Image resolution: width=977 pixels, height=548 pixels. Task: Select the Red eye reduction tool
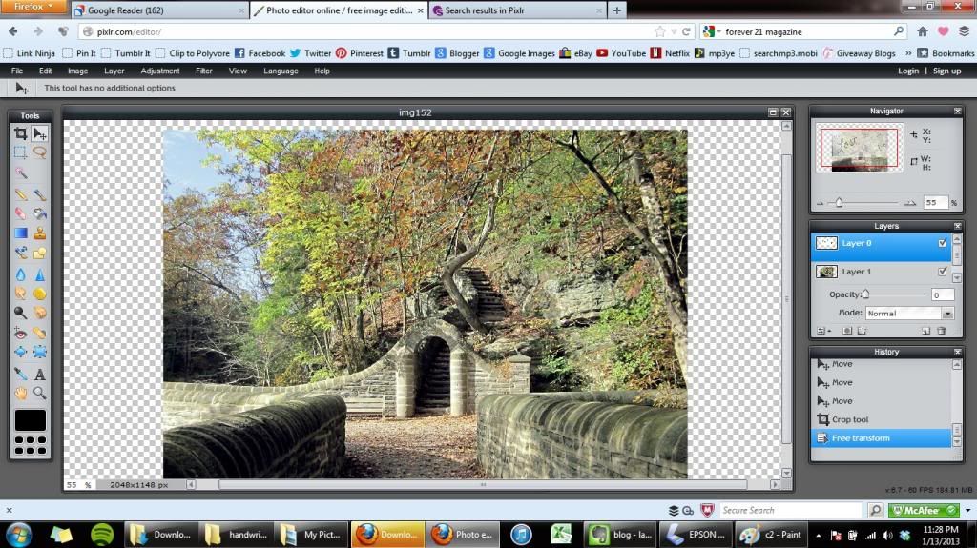[x=20, y=333]
